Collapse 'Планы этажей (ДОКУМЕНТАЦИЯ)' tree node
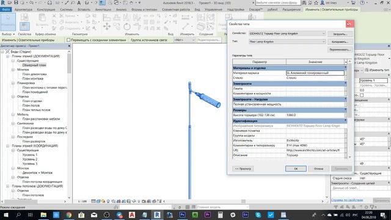Viewport: 391px width, 220px height. tap(8, 56)
